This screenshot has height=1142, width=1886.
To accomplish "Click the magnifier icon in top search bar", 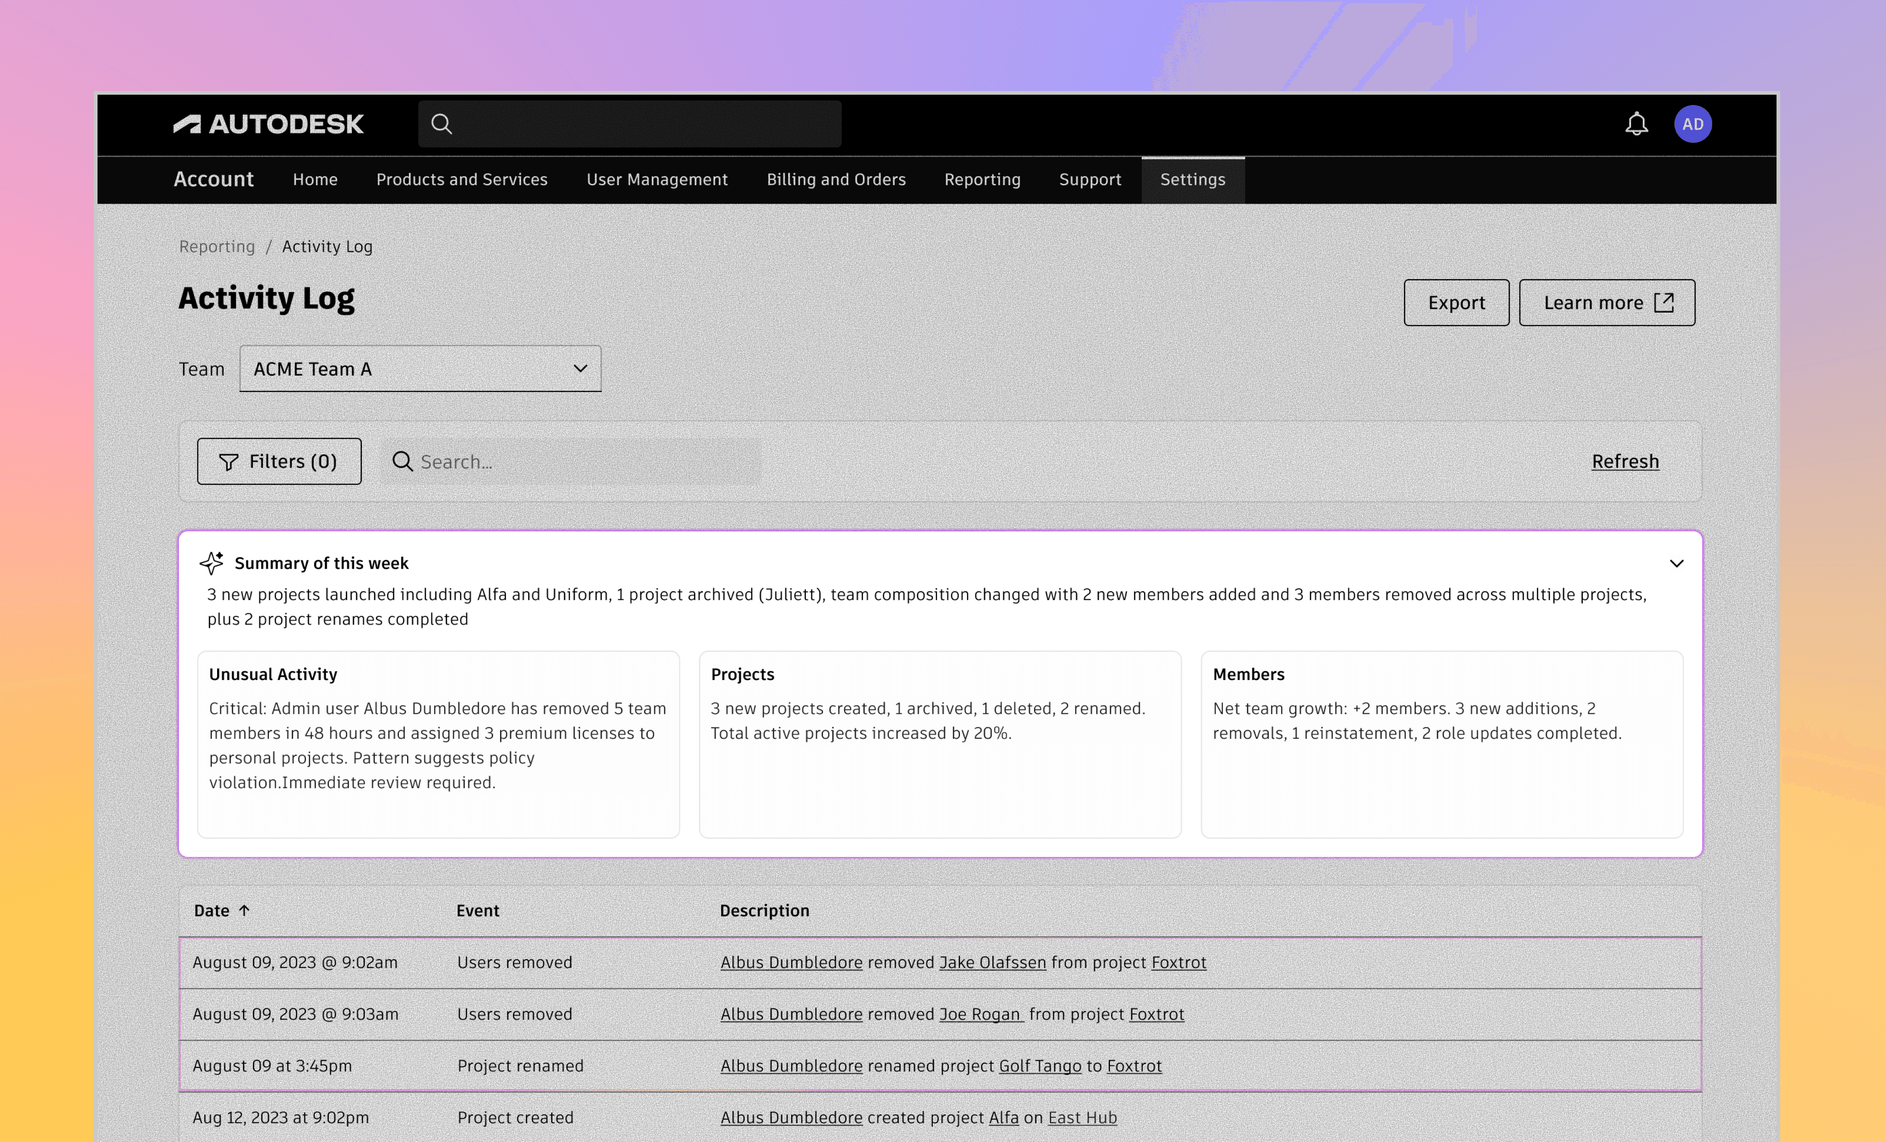I will point(442,124).
